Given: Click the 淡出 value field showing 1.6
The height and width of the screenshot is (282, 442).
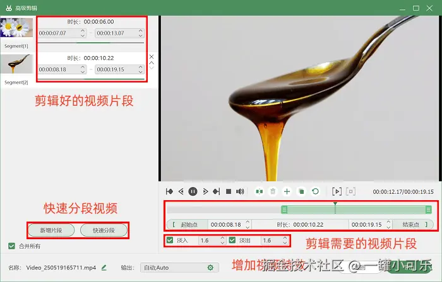Looking at the screenshot, I should [x=275, y=240].
